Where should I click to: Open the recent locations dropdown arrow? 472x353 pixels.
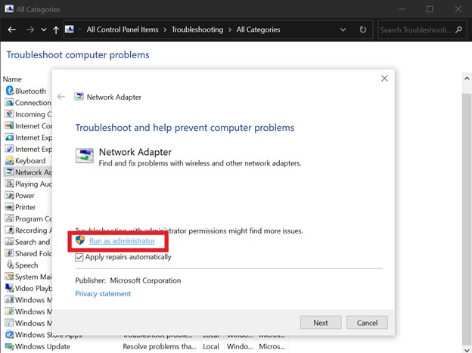click(x=44, y=29)
